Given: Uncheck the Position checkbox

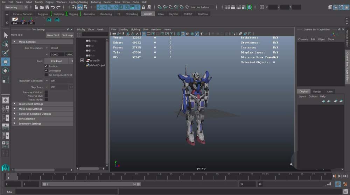Looking at the screenshot, I should (x=46, y=66).
